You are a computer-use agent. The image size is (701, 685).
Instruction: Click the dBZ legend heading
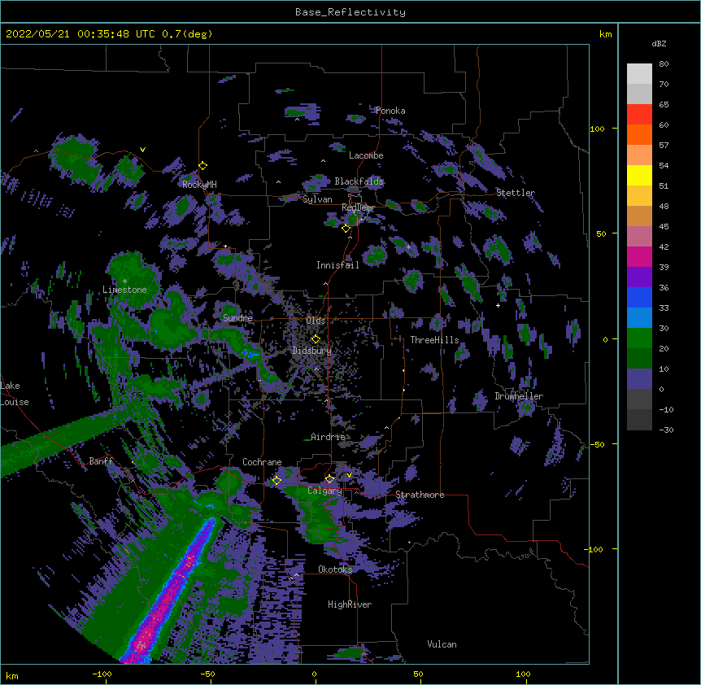[659, 44]
